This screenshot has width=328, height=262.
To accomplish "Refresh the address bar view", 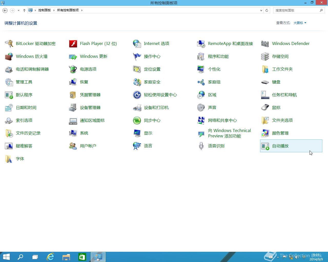I will [267, 10].
